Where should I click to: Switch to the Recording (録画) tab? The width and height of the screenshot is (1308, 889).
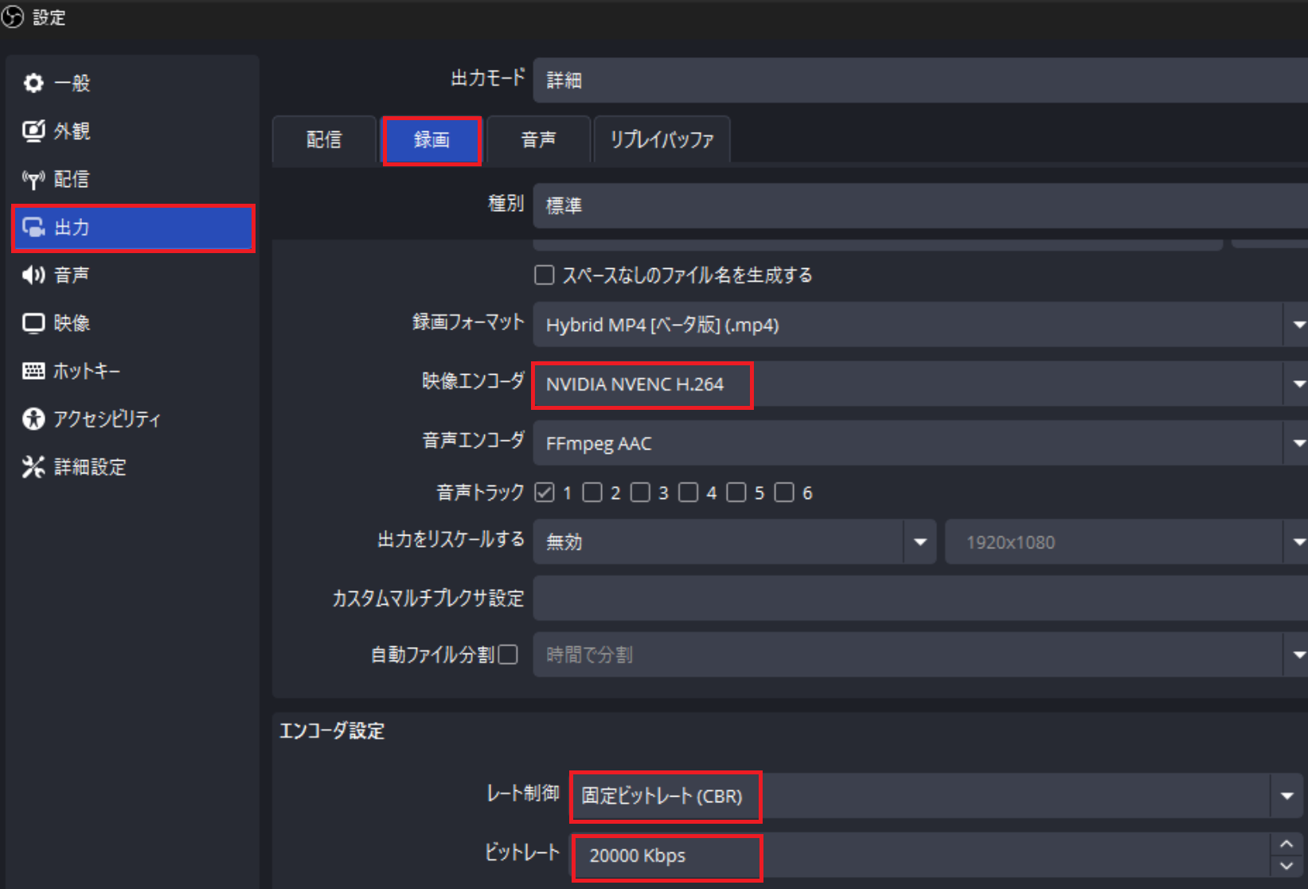coord(431,140)
